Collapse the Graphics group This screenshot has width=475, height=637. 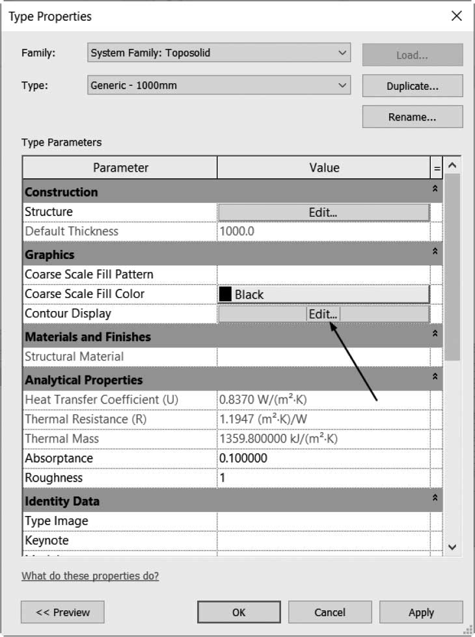[x=435, y=251]
